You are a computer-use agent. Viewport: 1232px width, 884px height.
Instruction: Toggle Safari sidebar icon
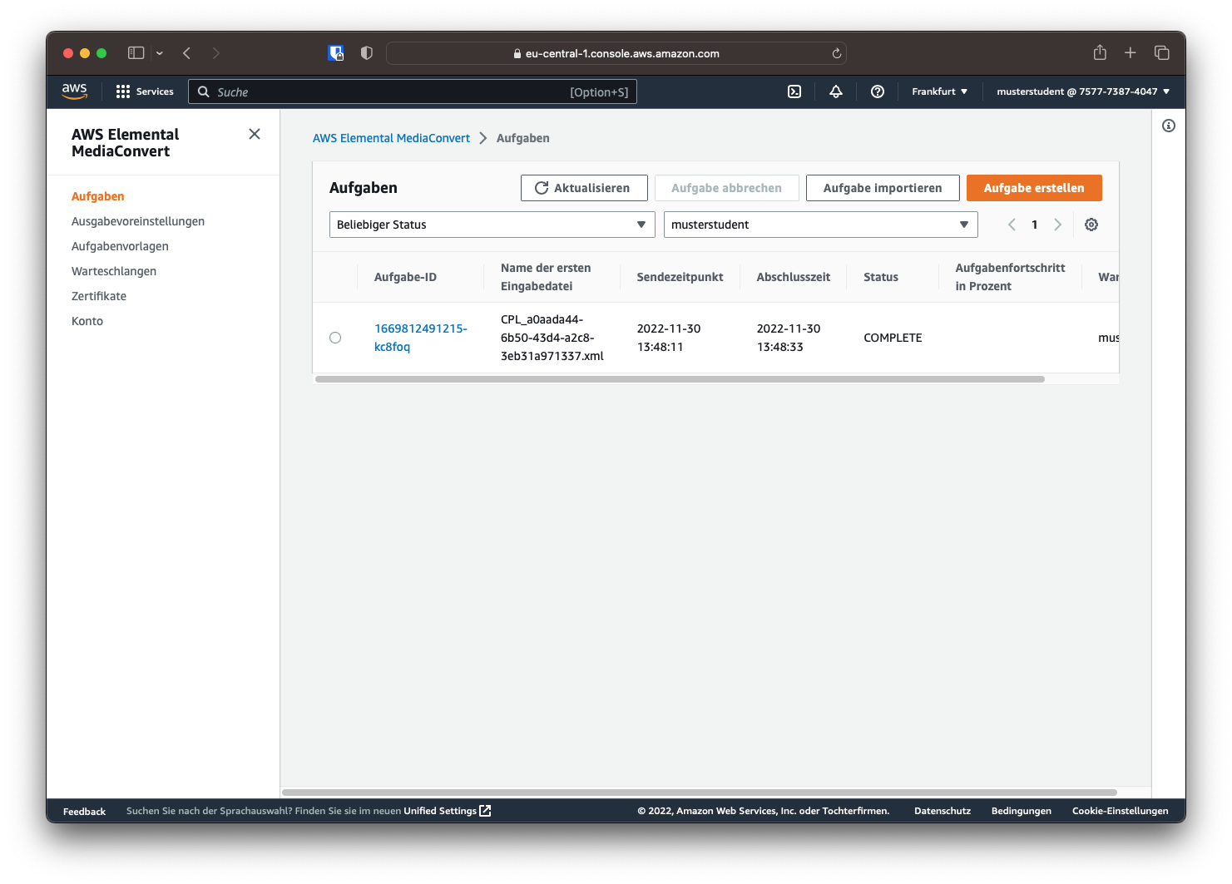tap(136, 53)
